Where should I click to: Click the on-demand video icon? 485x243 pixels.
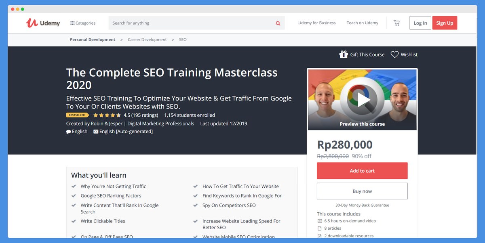click(320, 221)
